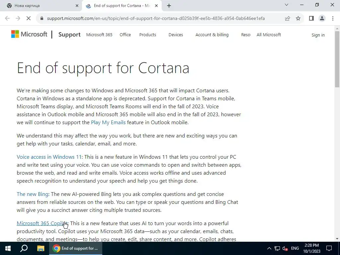Screen dimensions: 340x255
Task: Click the Sign in link
Action: pyautogui.click(x=318, y=35)
